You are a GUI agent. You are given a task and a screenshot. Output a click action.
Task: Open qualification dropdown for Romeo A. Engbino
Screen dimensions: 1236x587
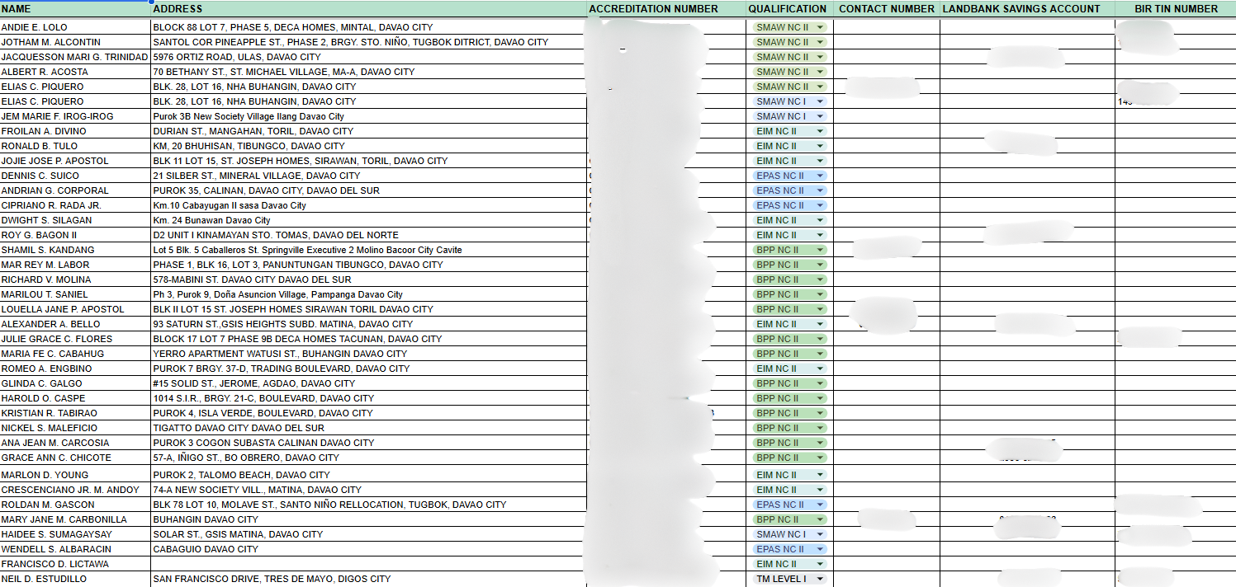click(x=820, y=369)
